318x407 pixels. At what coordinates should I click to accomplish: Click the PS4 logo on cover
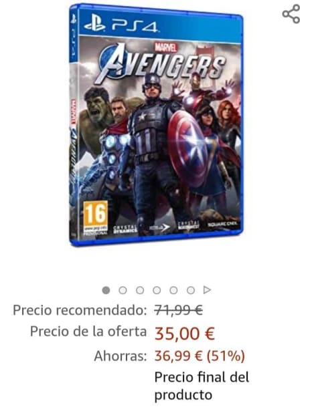(x=121, y=26)
